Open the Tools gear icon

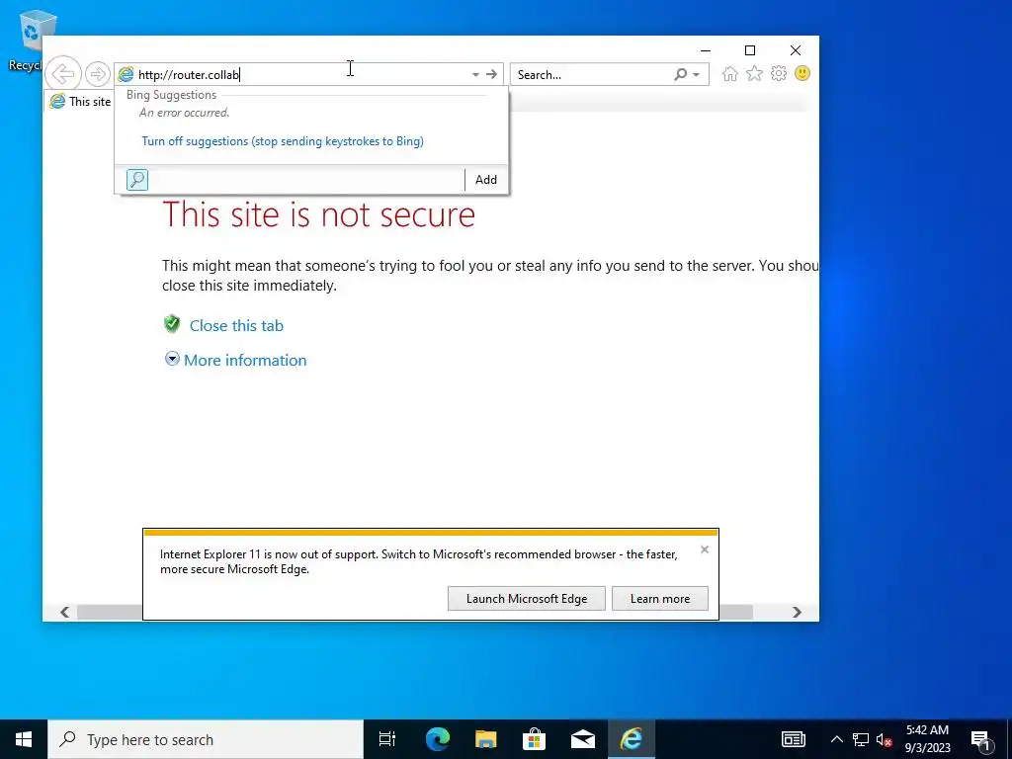coord(779,73)
